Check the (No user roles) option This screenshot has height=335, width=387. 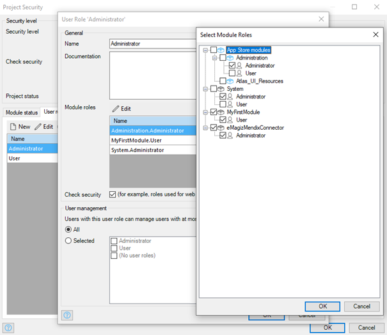pyautogui.click(x=114, y=256)
